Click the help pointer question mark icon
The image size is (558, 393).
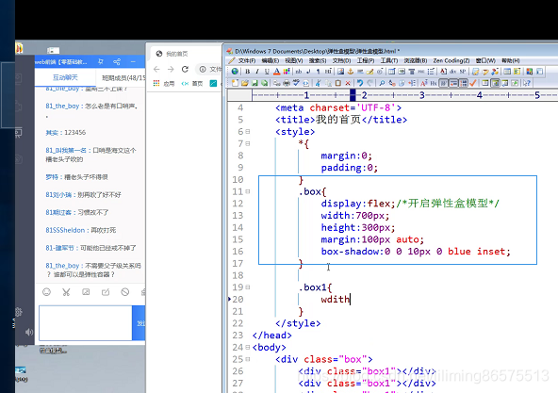[527, 83]
